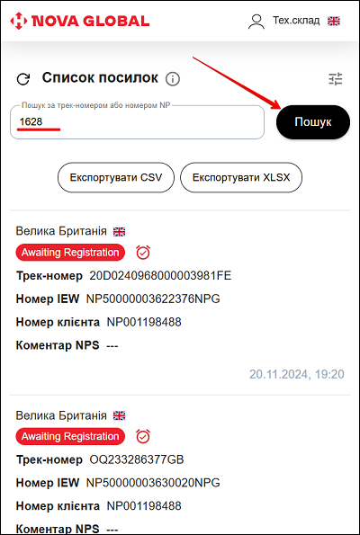This screenshot has height=535, width=360.
Task: Focus the track-number search field
Action: point(138,121)
